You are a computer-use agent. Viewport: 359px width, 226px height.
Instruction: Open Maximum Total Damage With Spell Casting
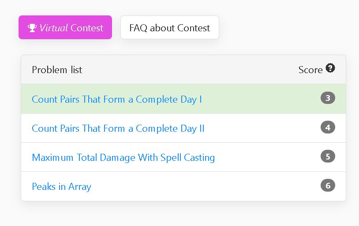click(x=123, y=157)
